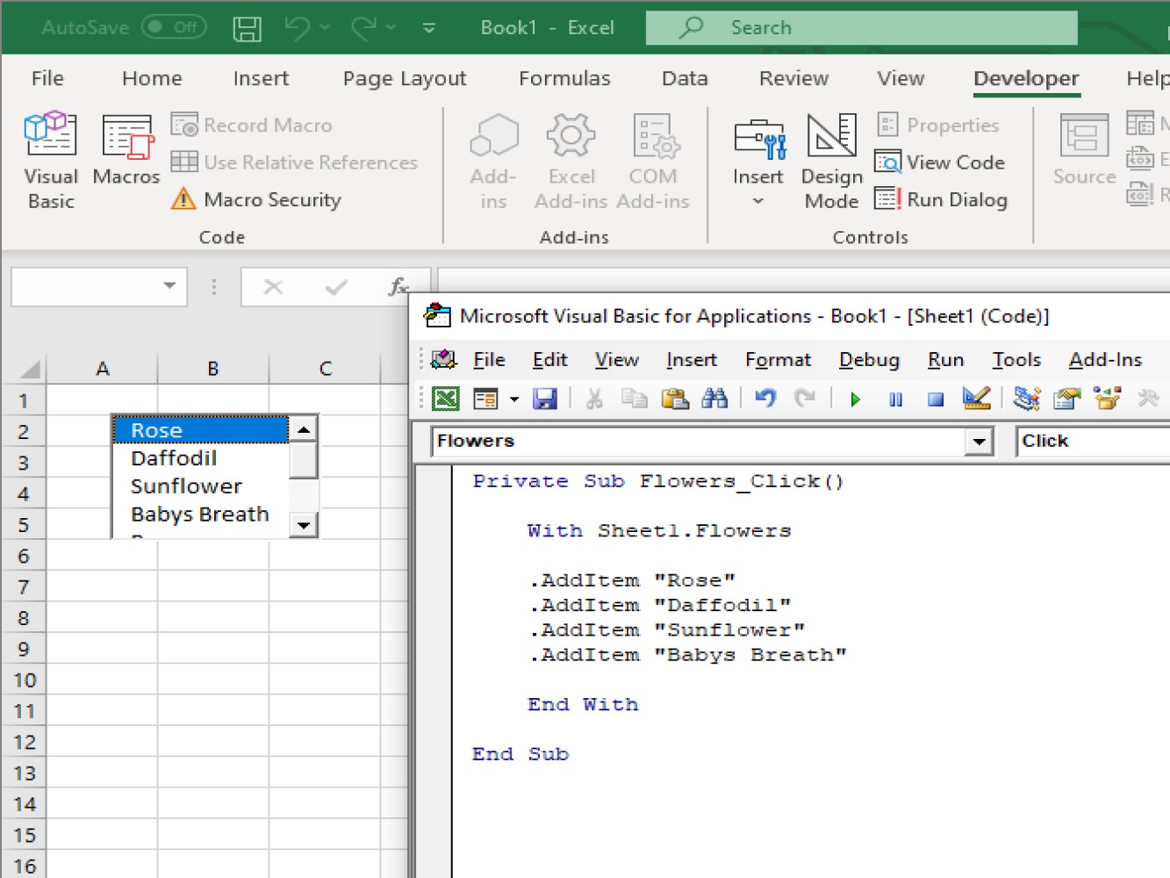Click the Excel Search box
Image resolution: width=1170 pixels, height=878 pixels.
[x=861, y=28]
